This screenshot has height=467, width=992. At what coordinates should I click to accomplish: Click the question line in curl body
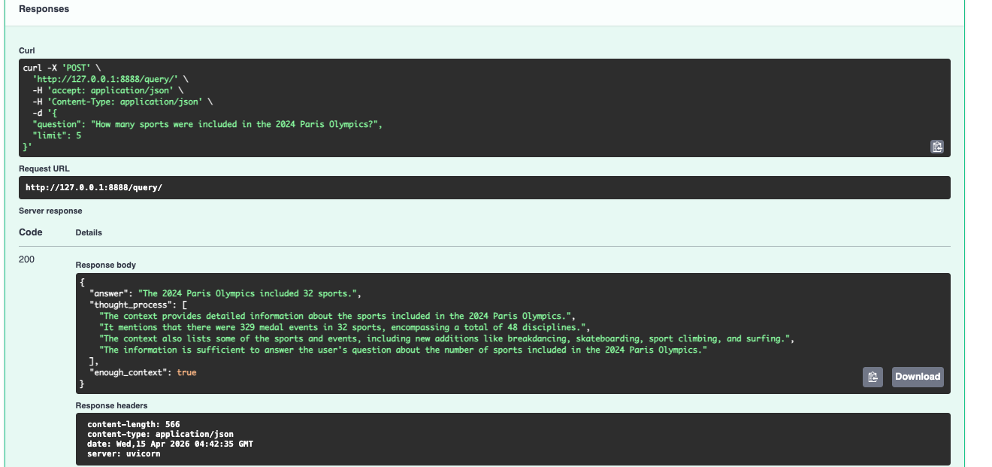click(x=207, y=124)
